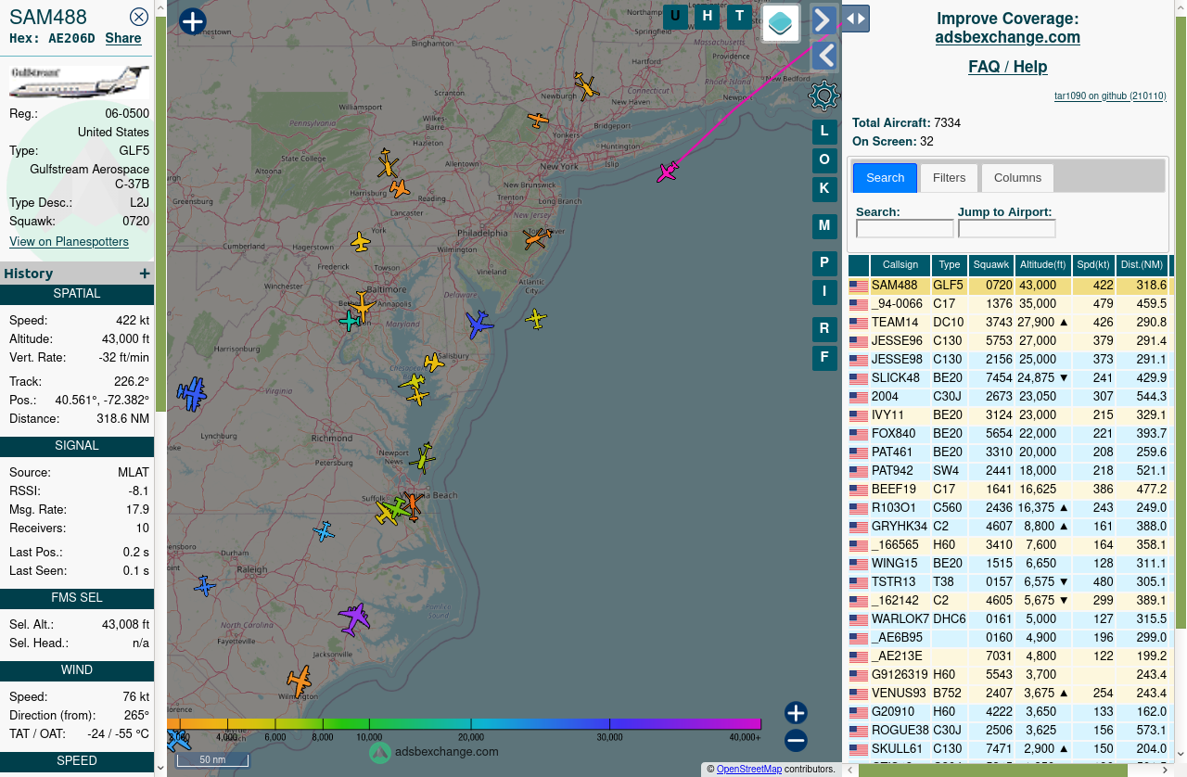1187x777 pixels.
Task: Select the WARLOK7 aircraft row
Action: (1010, 619)
